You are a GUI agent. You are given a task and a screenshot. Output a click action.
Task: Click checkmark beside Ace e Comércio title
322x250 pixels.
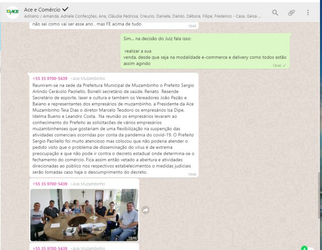pyautogui.click(x=65, y=9)
